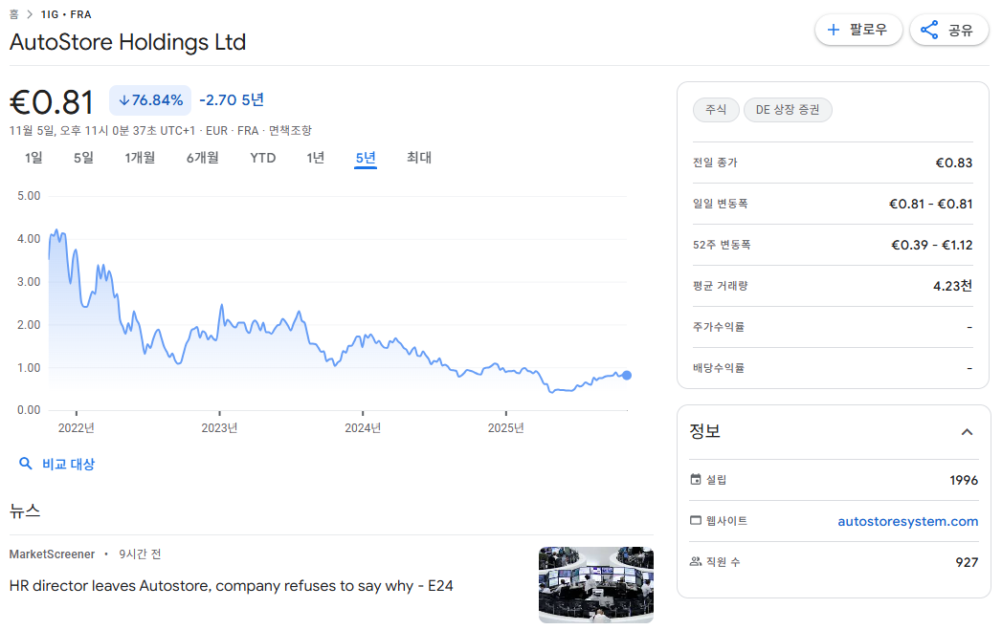Show the 최대 chart range
1002x630 pixels.
pos(419,158)
